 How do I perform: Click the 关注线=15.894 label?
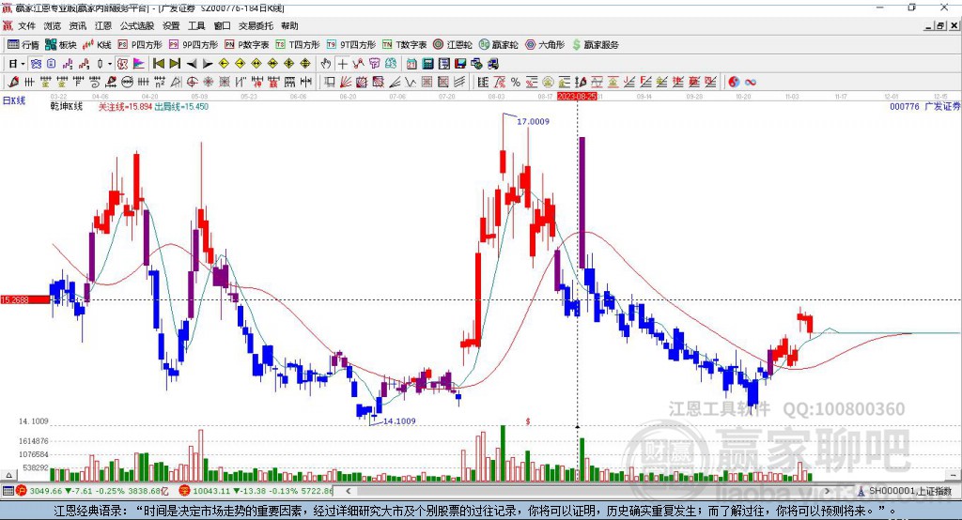tap(125, 107)
